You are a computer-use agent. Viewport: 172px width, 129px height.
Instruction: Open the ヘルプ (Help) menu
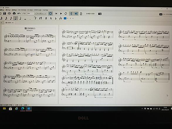pyautogui.click(x=45, y=10)
